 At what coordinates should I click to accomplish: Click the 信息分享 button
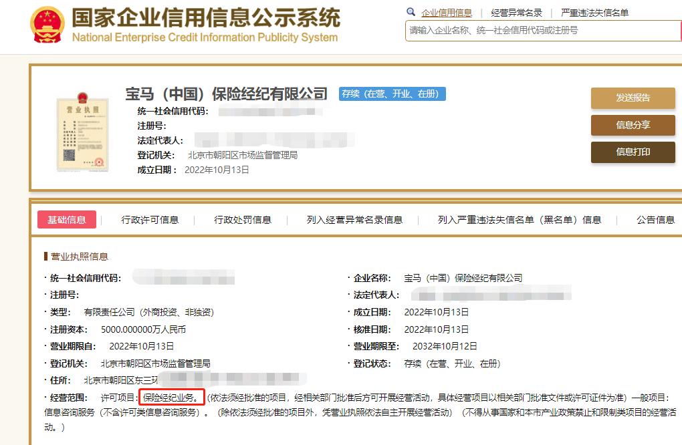pos(632,125)
